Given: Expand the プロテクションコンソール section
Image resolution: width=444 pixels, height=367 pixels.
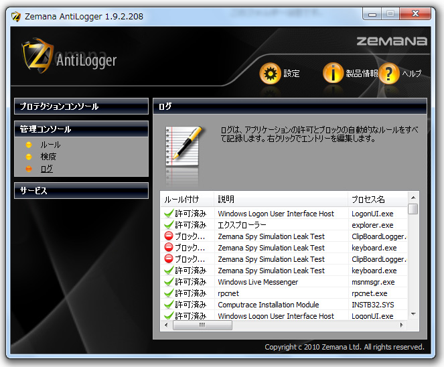Looking at the screenshot, I should [81, 106].
